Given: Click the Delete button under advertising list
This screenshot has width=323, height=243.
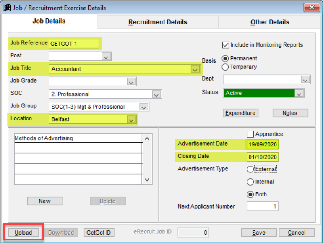Looking at the screenshot, I should [x=108, y=201].
